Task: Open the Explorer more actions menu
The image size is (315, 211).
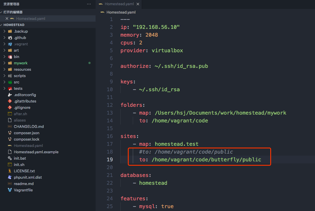Action: click(x=89, y=4)
